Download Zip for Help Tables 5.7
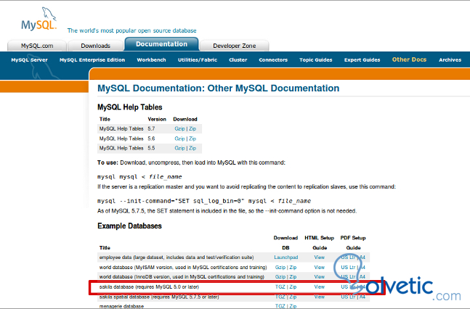 coord(193,129)
